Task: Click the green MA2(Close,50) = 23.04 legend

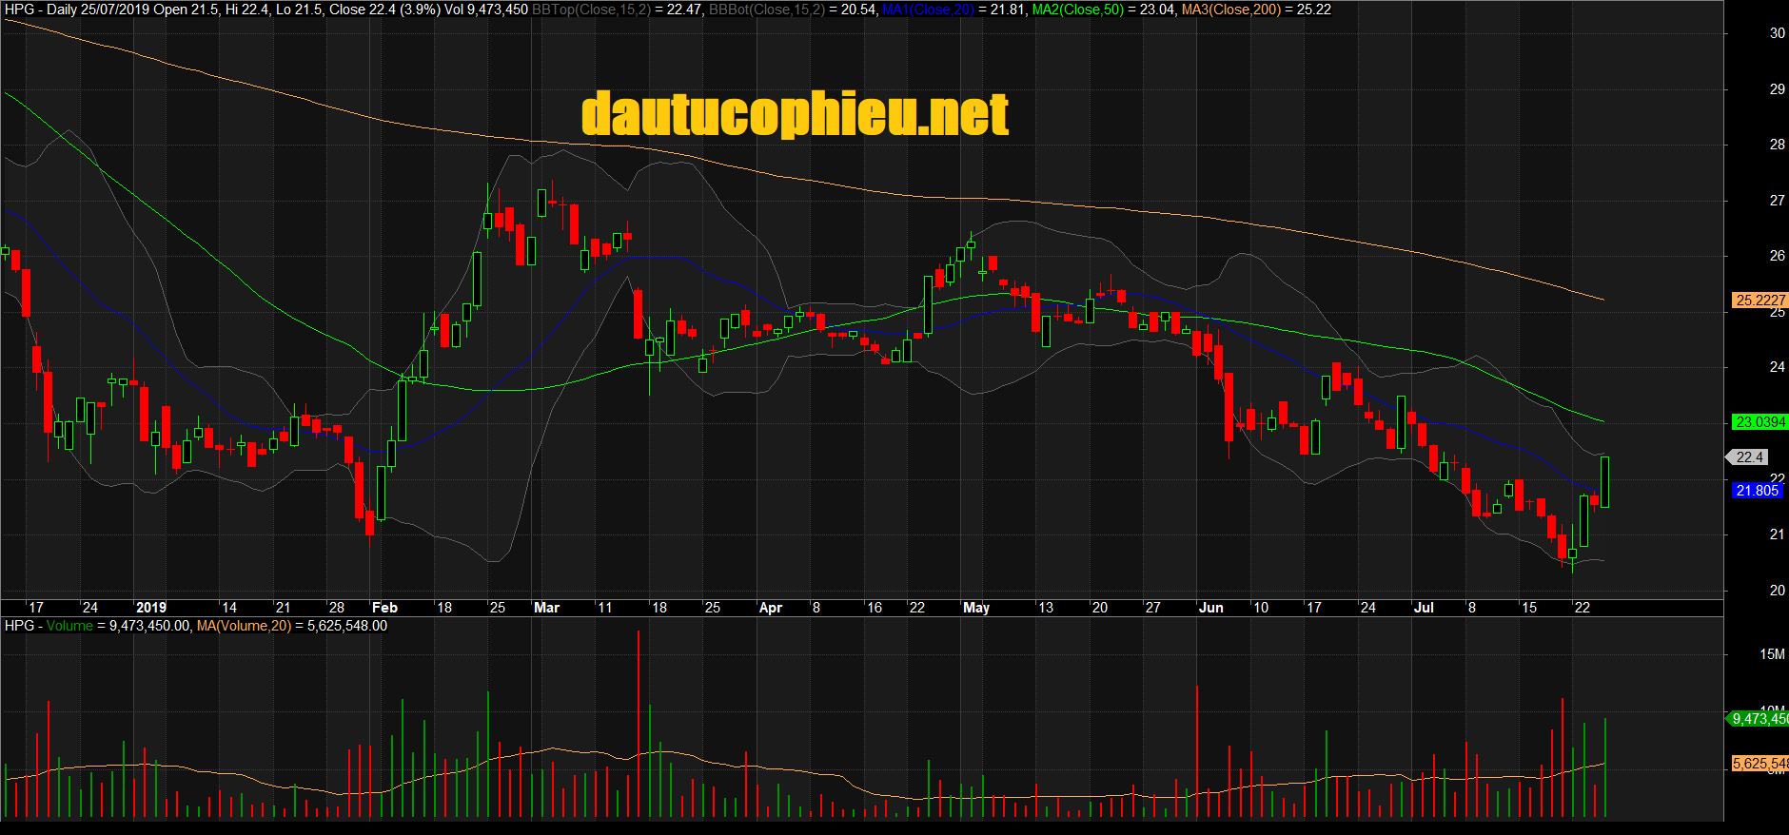Action: tap(1104, 10)
